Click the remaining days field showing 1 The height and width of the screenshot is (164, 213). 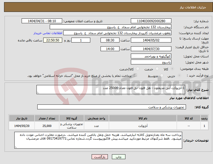[81, 40]
